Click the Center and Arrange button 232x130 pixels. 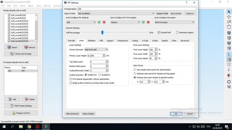click(x=21, y=54)
